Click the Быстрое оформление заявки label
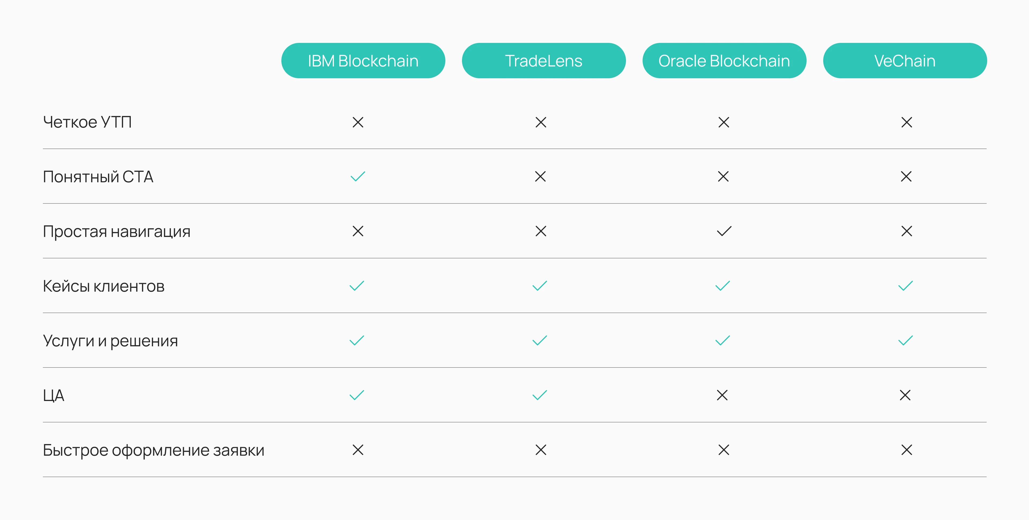The width and height of the screenshot is (1029, 520). (x=153, y=451)
